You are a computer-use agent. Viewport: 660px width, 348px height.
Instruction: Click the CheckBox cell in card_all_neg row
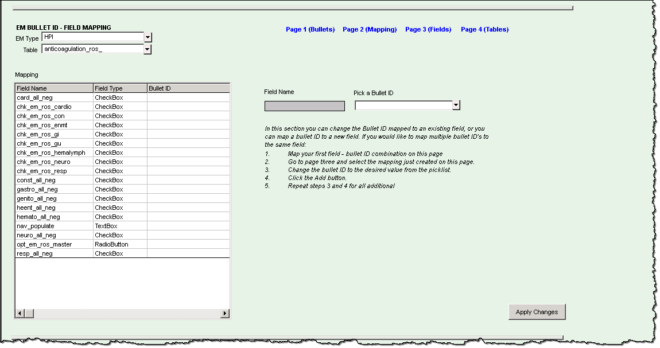[x=120, y=97]
